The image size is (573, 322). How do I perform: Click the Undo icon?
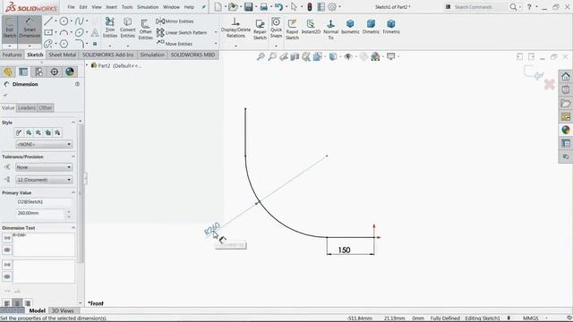[x=278, y=6]
